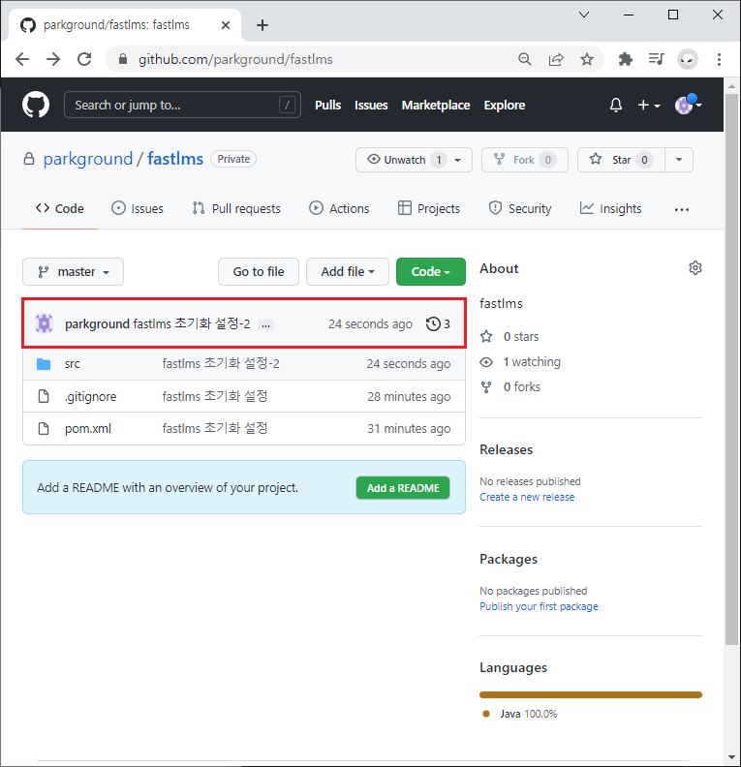
Task: Click the zoom magnifier icon in address bar
Action: pyautogui.click(x=525, y=59)
